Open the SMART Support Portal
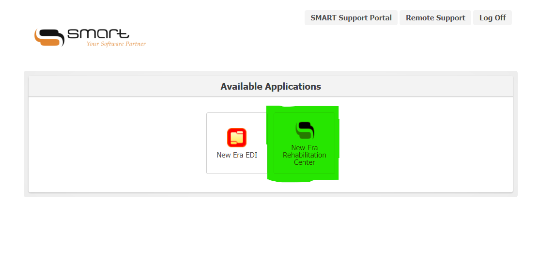Viewport: 540px width, 253px height. (351, 18)
